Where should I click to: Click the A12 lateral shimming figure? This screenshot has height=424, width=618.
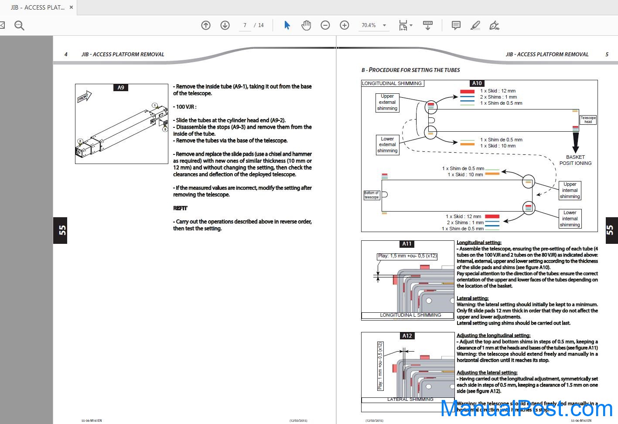pyautogui.click(x=408, y=372)
